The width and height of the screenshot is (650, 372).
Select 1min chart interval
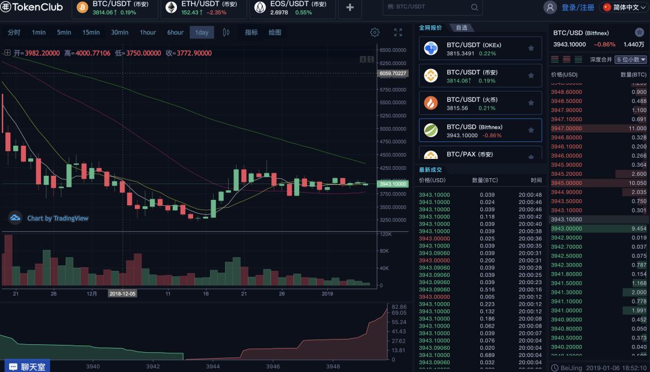(x=39, y=33)
